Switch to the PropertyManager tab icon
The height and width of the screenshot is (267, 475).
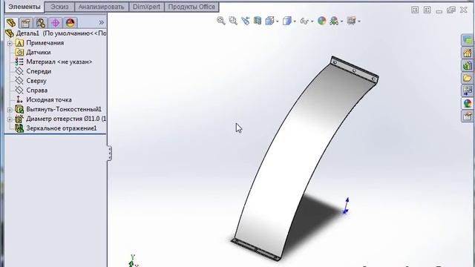pyautogui.click(x=26, y=23)
